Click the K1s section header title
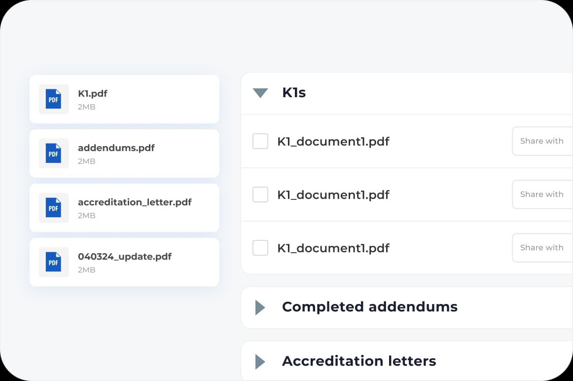 click(x=294, y=93)
